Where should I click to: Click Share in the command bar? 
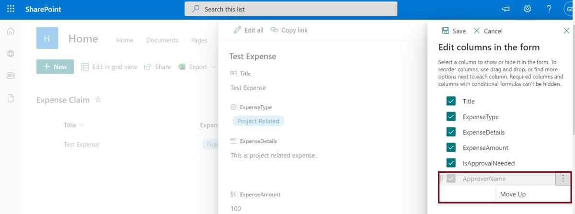tap(158, 67)
